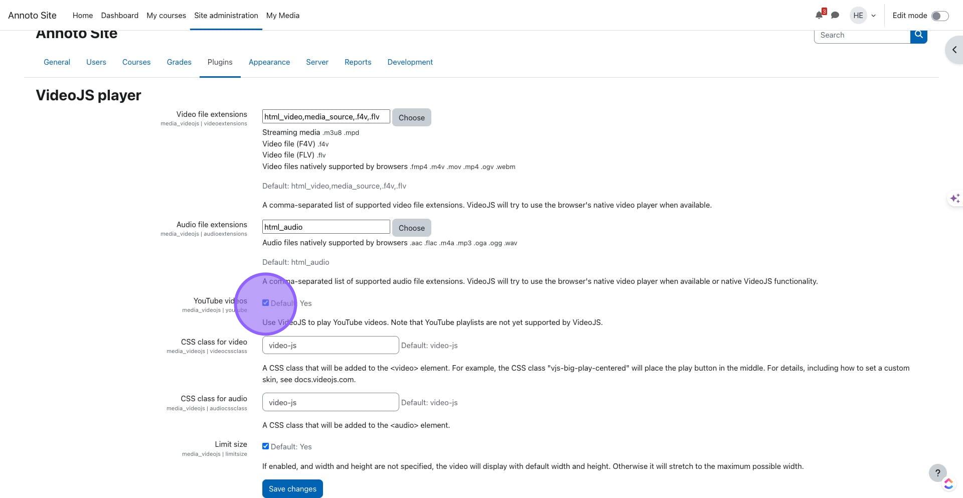Uncheck the Limit size checkbox
The image size is (963, 498).
[x=266, y=446]
